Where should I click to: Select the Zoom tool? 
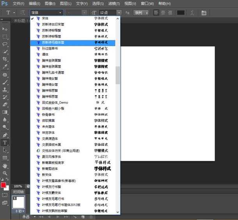pyautogui.click(x=5, y=173)
